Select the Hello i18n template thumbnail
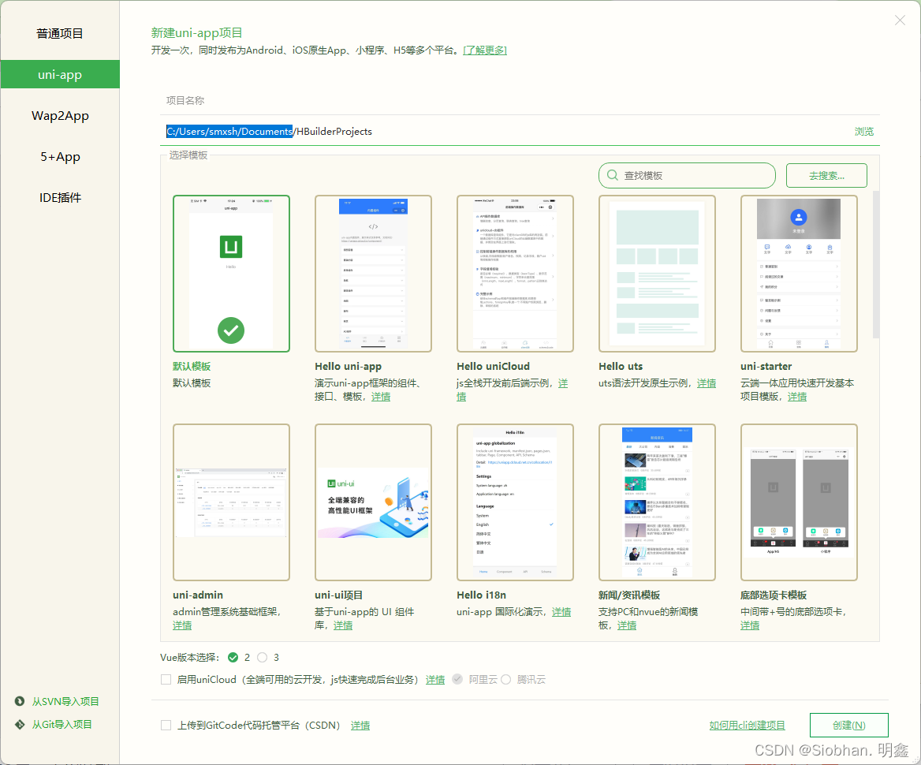 point(515,502)
